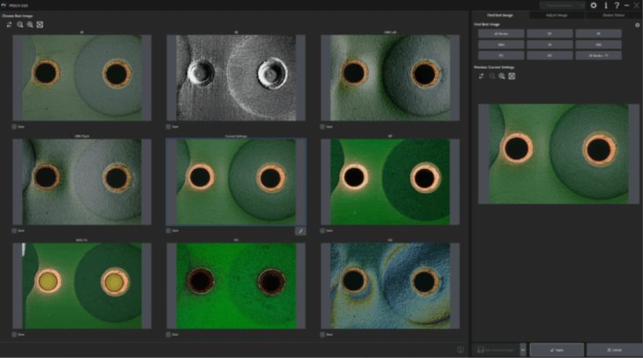Open the help question mark icon
Viewport: 643px width, 358px height.
click(x=616, y=5)
